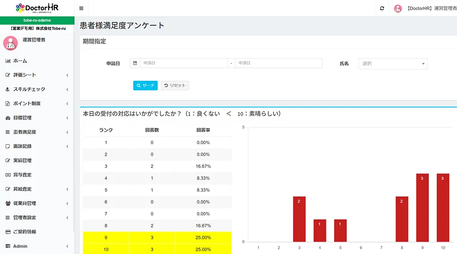Click the calendar icon beside 申請日
Viewport: 457px width, 254px height.
click(x=135, y=63)
